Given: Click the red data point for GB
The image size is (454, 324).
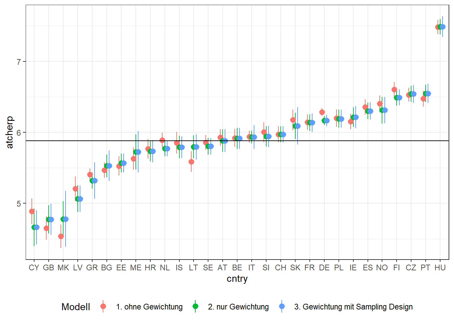Looking at the screenshot, I should [x=46, y=228].
